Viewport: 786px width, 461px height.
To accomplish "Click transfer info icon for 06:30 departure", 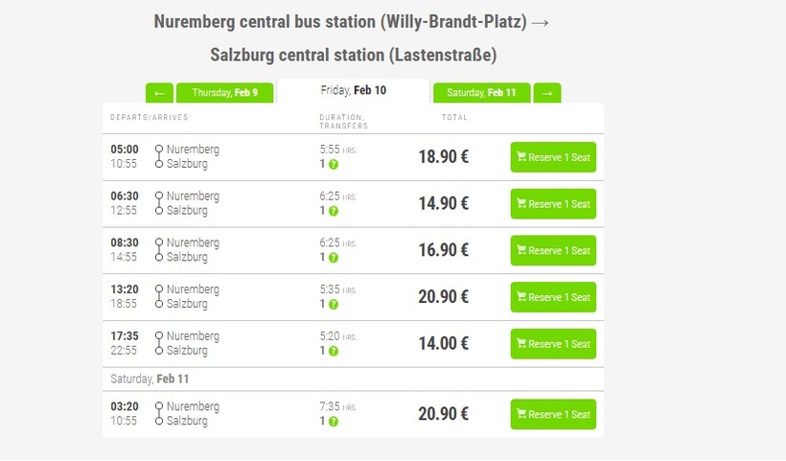I will 334,211.
